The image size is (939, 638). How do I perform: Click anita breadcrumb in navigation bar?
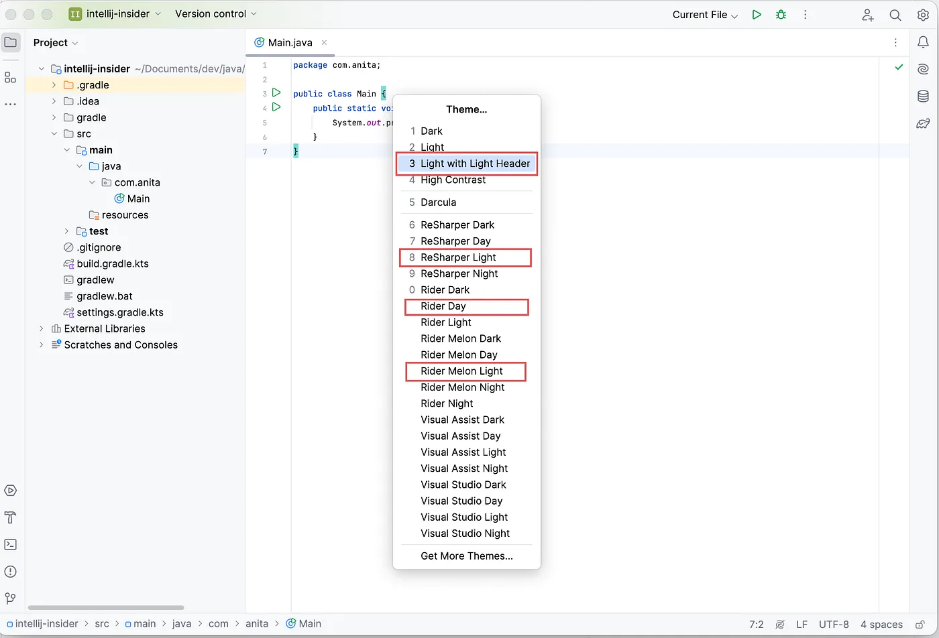[257, 623]
